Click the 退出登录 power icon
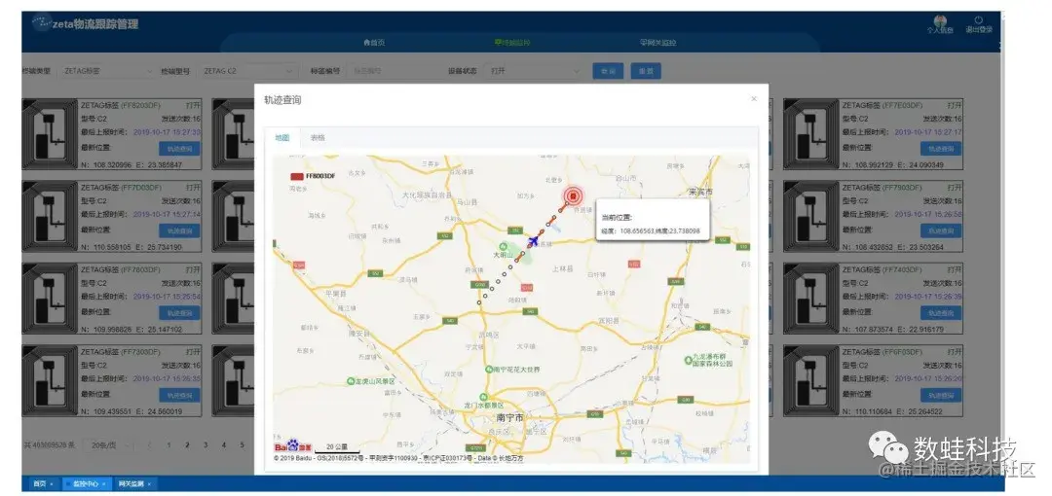 coord(978,20)
